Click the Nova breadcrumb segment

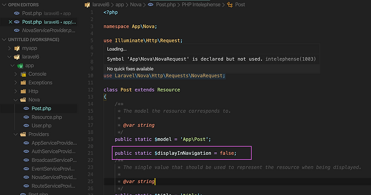click(136, 5)
